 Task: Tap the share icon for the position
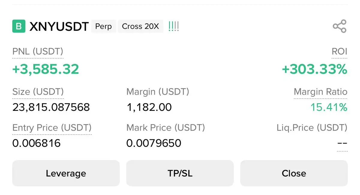(x=340, y=26)
